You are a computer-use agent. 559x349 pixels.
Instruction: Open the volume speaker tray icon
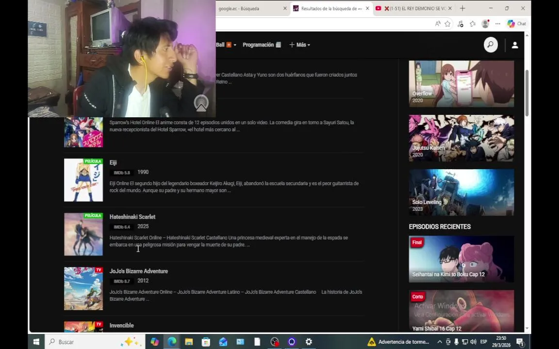click(474, 342)
